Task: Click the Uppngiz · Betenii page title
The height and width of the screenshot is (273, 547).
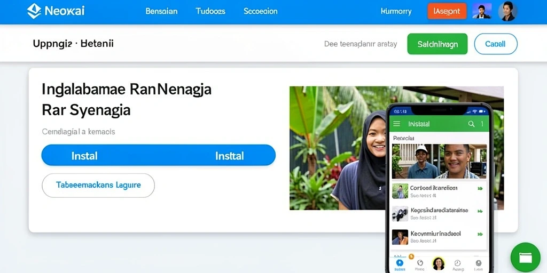Action: click(73, 44)
